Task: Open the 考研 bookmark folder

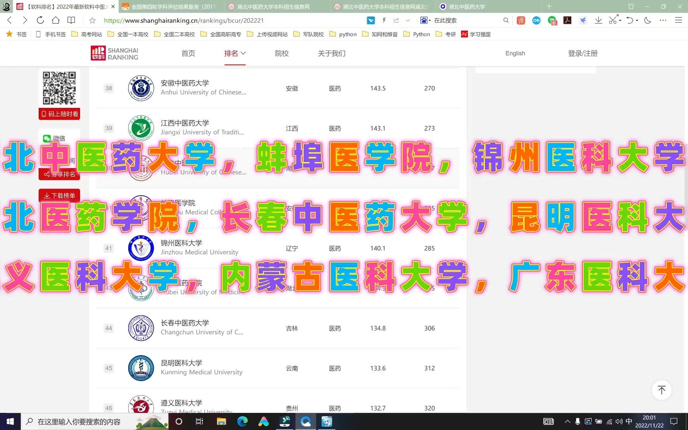Action: click(x=446, y=34)
